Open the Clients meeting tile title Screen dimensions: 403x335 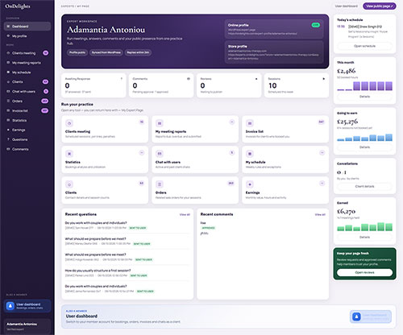click(x=77, y=131)
